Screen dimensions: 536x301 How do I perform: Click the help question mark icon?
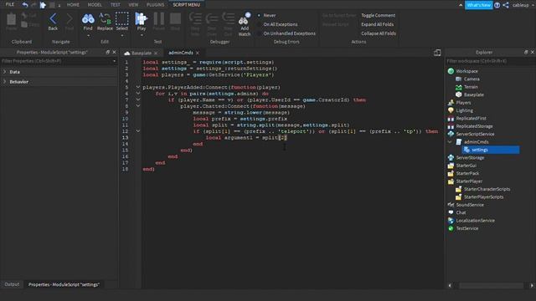tap(497, 5)
